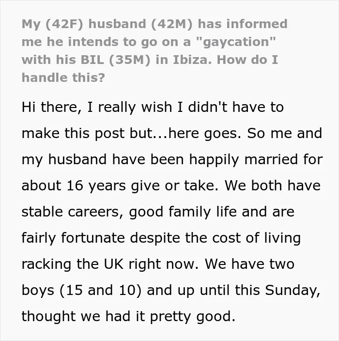This screenshot has height=341, width=339.
Task: Click the word 'Sunday' in the paragraph
Action: [x=293, y=290]
